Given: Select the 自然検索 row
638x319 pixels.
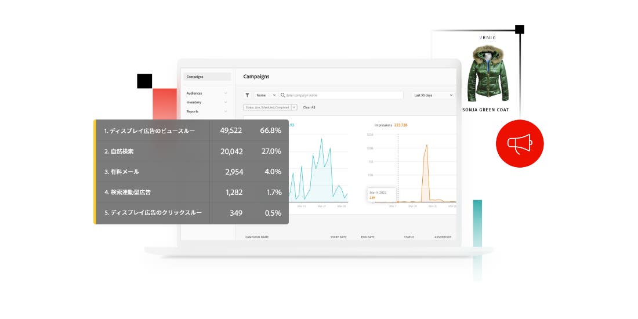Looking at the screenshot, I should [x=191, y=151].
